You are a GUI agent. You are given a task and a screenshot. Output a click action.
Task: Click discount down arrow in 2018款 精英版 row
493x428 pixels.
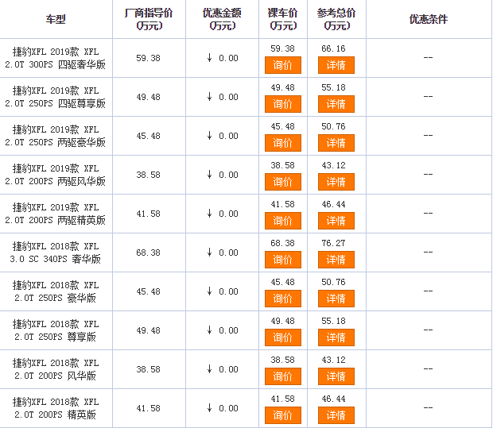pyautogui.click(x=209, y=408)
